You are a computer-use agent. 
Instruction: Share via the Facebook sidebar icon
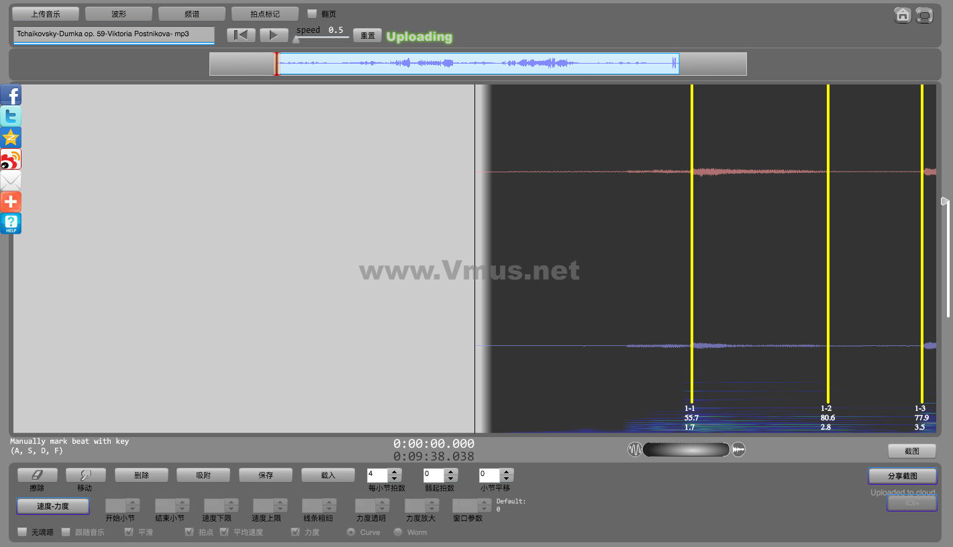pos(11,95)
